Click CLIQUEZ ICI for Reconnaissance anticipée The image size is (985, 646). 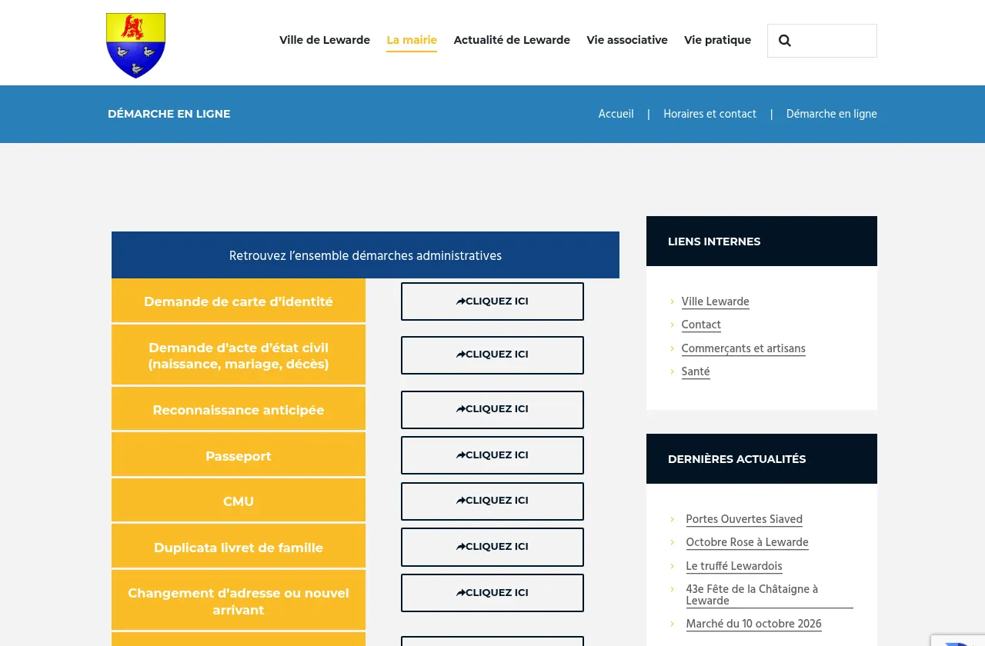pyautogui.click(x=492, y=410)
